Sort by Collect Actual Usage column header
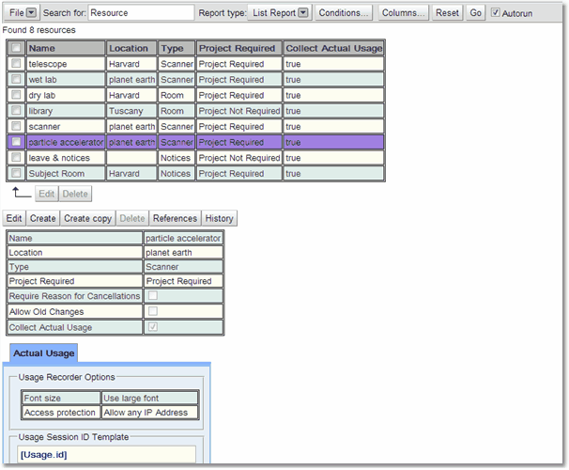 point(333,48)
